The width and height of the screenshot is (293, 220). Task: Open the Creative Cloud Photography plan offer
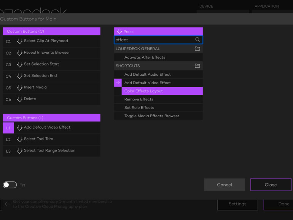[62, 204]
